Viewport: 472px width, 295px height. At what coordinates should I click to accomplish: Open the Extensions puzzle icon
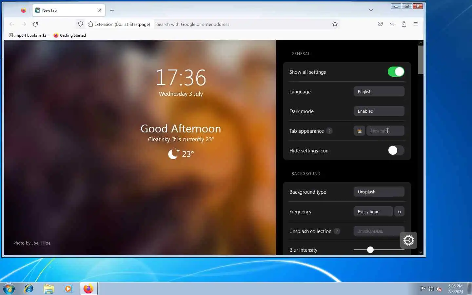click(x=404, y=24)
